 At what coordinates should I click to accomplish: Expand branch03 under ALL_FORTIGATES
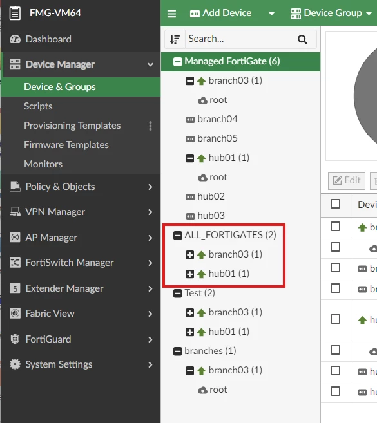[189, 255]
